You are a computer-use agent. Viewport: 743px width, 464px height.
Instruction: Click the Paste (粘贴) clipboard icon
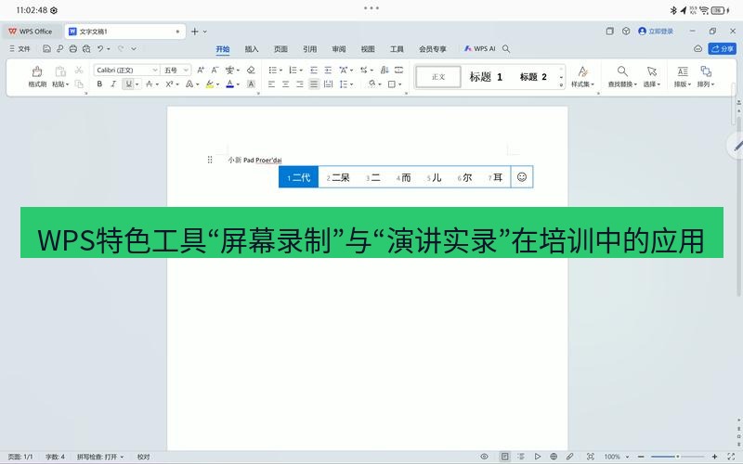[x=60, y=71]
